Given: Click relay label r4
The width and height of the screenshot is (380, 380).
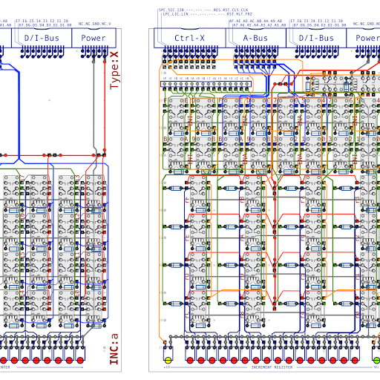Looking at the screenshot, I should click(303, 315).
